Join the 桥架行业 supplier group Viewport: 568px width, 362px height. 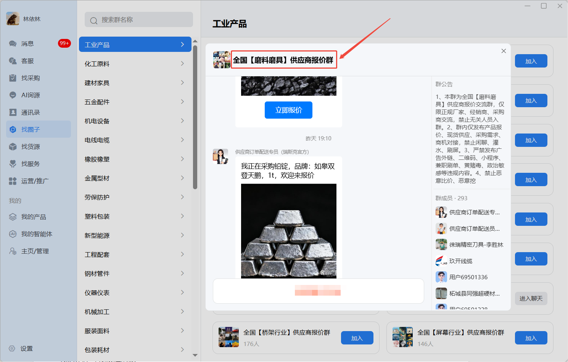[357, 338]
